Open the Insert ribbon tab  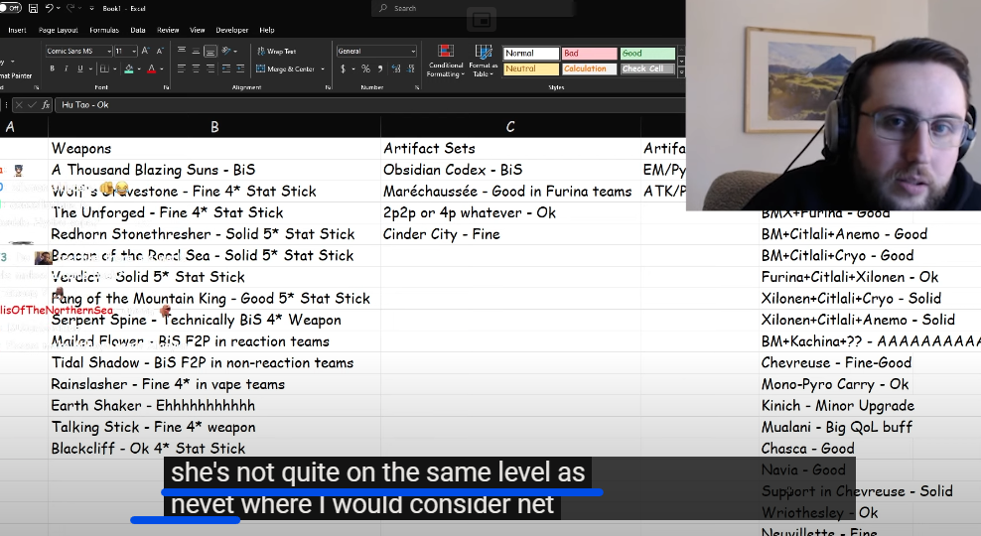coord(17,30)
